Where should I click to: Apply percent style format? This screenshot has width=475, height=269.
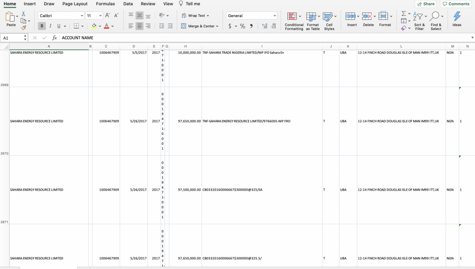point(243,26)
